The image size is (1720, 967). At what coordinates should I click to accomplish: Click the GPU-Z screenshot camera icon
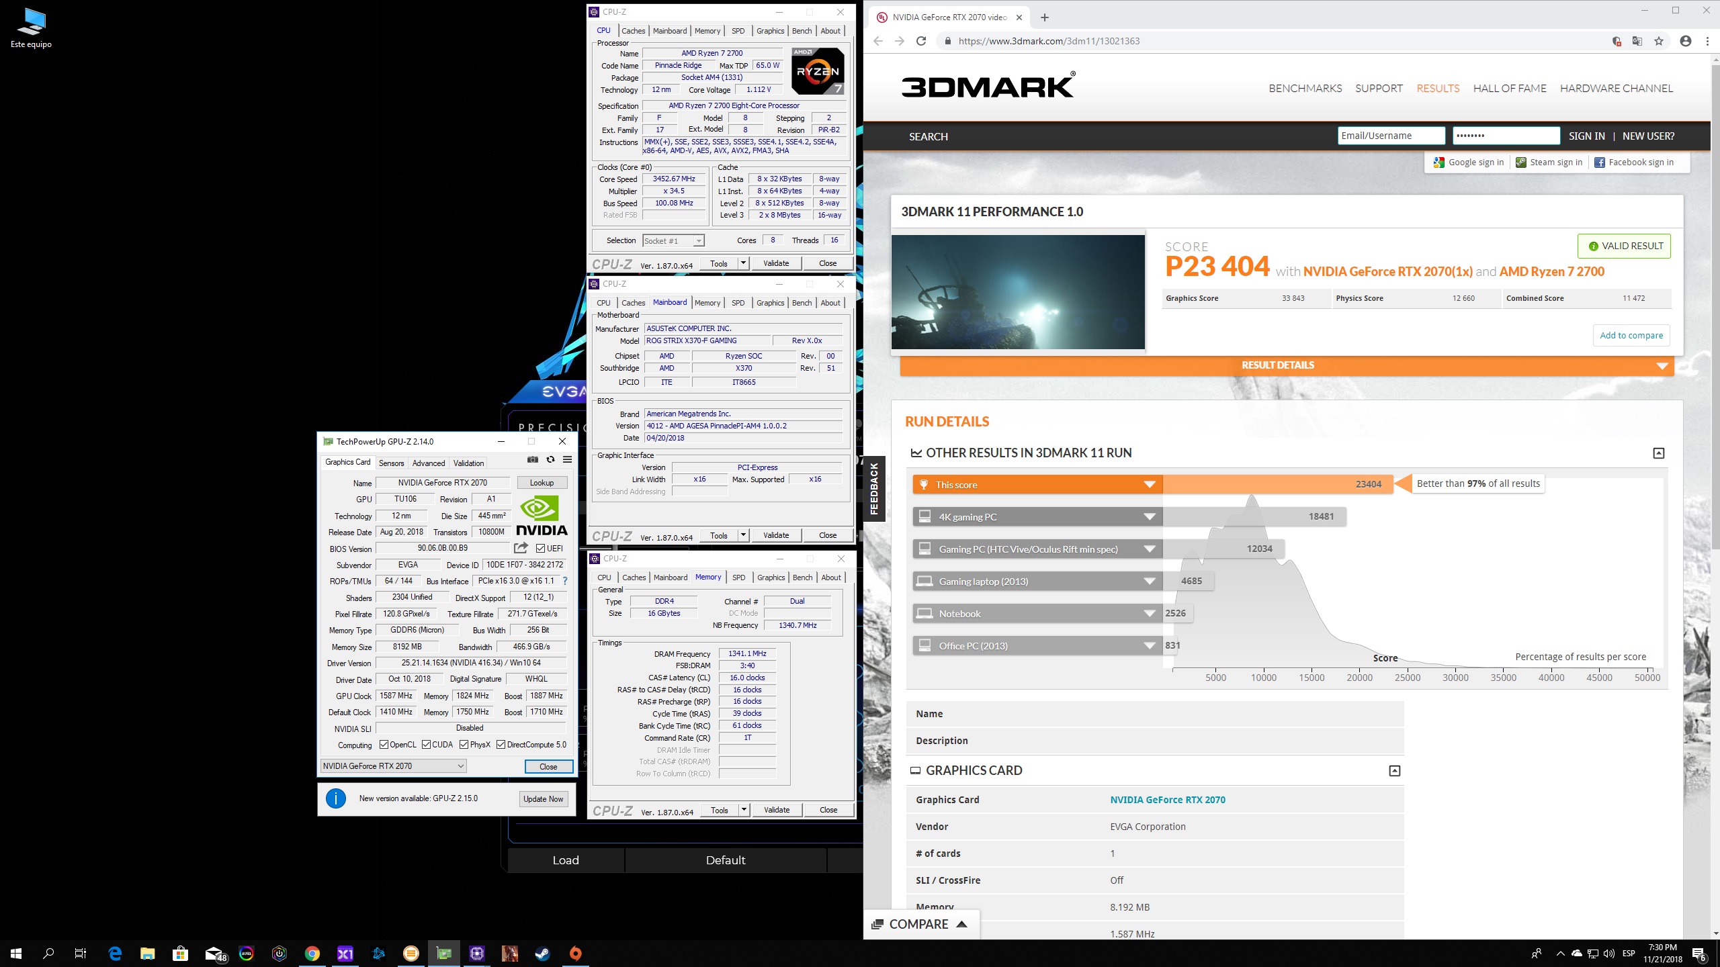click(532, 460)
